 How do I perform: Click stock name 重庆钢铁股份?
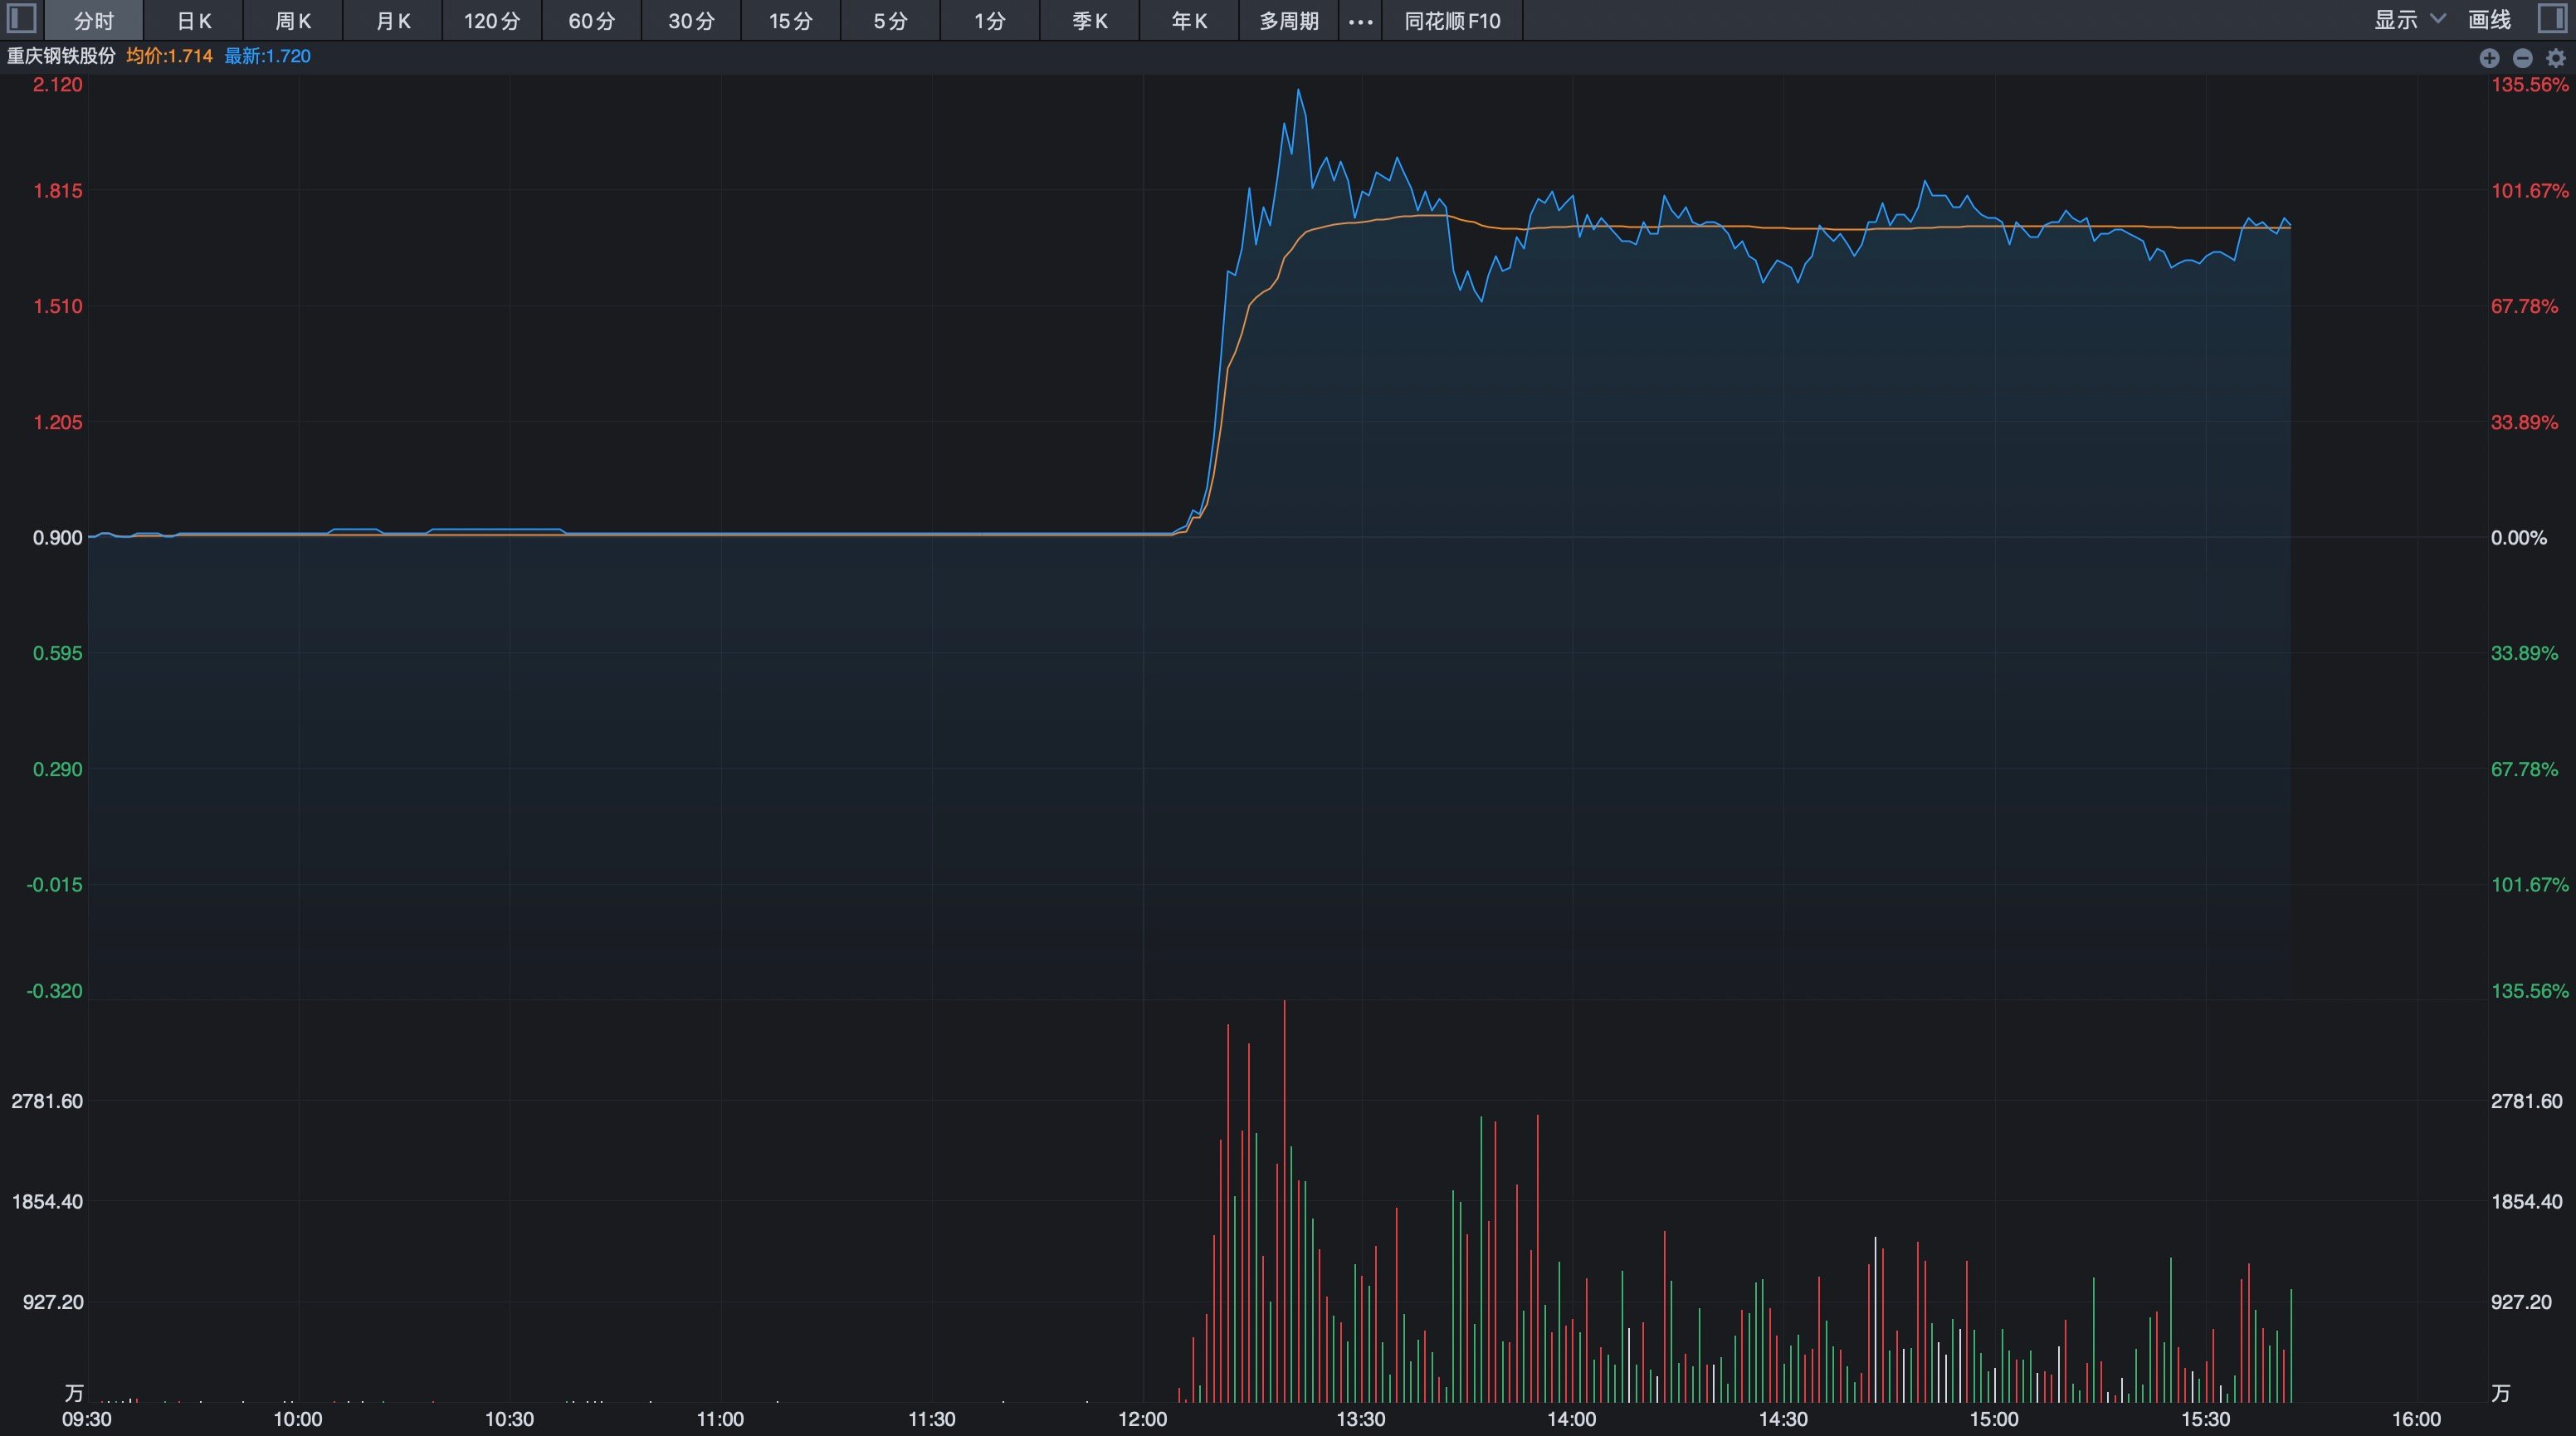tap(62, 56)
